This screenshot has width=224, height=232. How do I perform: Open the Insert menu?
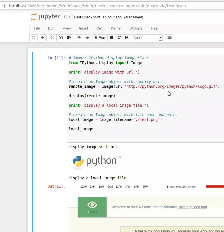coord(83,28)
